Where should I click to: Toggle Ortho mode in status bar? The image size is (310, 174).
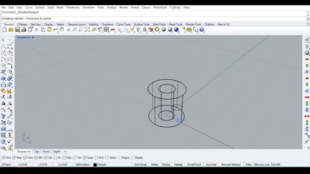pos(155,164)
